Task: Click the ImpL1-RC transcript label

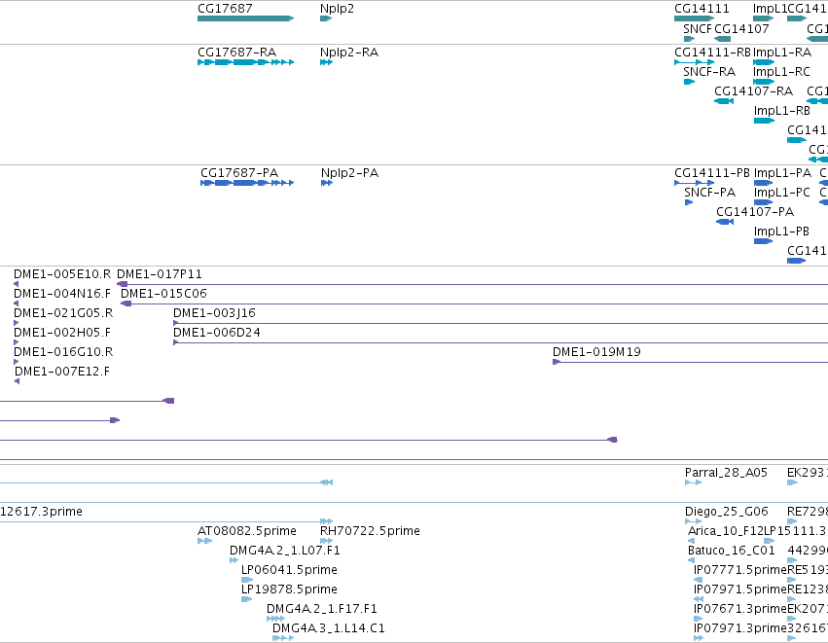Action: tap(781, 72)
